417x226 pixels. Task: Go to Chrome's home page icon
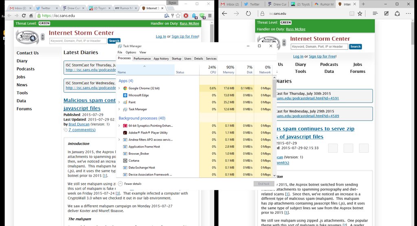pos(31,16)
